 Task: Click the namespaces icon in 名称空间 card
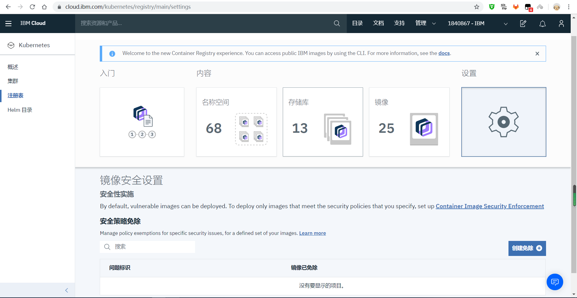(x=251, y=129)
